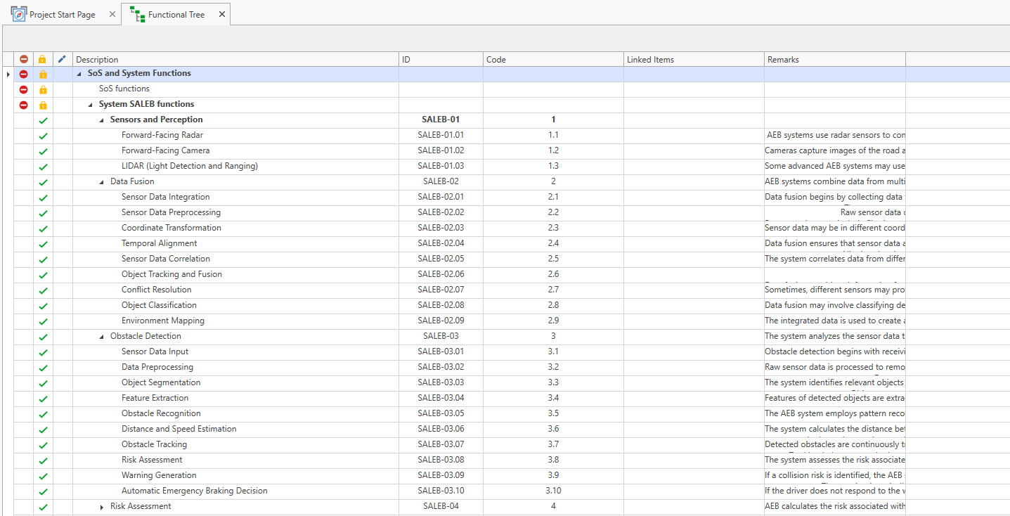
Task: Toggle green checkmark for Conflict Resolution row
Action: tap(43, 290)
